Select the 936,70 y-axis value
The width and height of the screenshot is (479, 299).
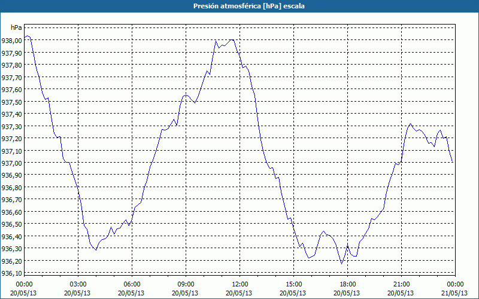(11, 199)
